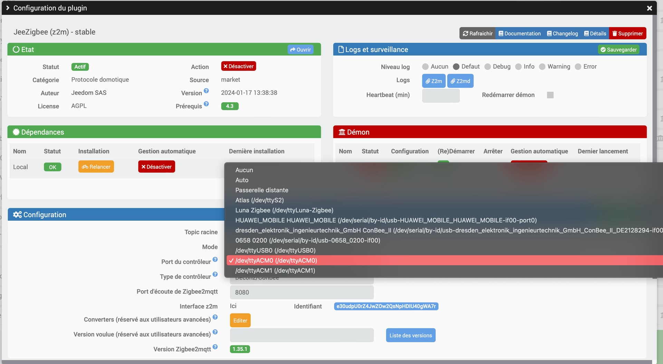Screen dimensions: 663x364
Task: Open the plugin Documentation
Action: 520,33
